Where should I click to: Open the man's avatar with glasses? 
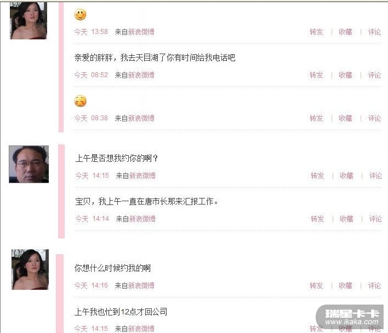click(x=29, y=164)
